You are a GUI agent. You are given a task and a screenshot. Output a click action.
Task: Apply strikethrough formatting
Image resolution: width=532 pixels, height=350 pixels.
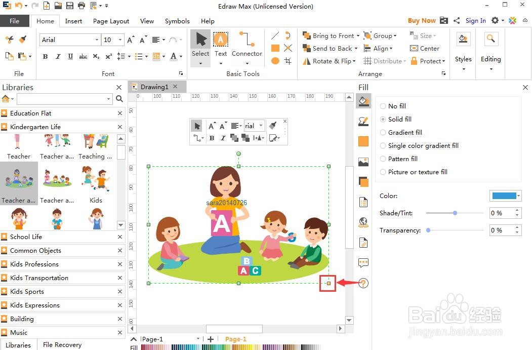(83, 56)
